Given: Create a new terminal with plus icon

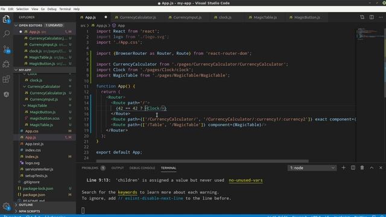Looking at the screenshot, I should 343,168.
